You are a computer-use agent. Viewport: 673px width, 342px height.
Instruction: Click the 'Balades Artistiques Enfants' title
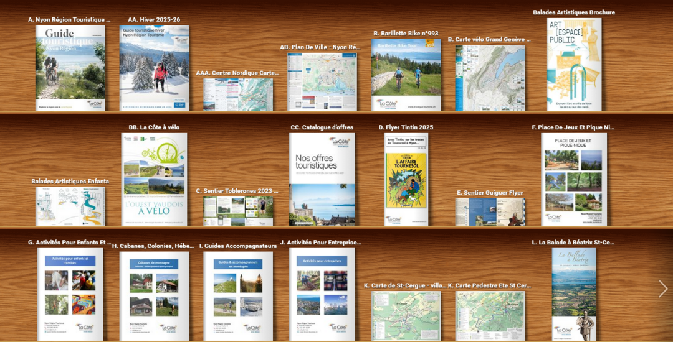[70, 182]
